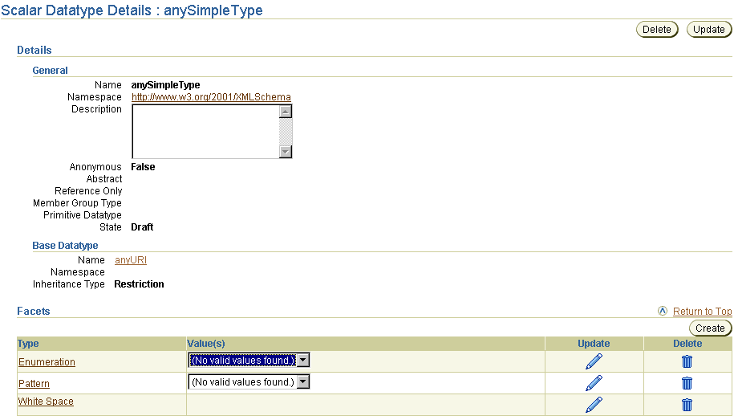The image size is (734, 416).
Task: Open the XMLSchema namespace link
Action: coord(211,97)
